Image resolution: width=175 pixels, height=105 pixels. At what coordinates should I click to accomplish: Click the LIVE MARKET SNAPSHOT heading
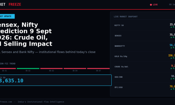pyautogui.click(x=126, y=17)
